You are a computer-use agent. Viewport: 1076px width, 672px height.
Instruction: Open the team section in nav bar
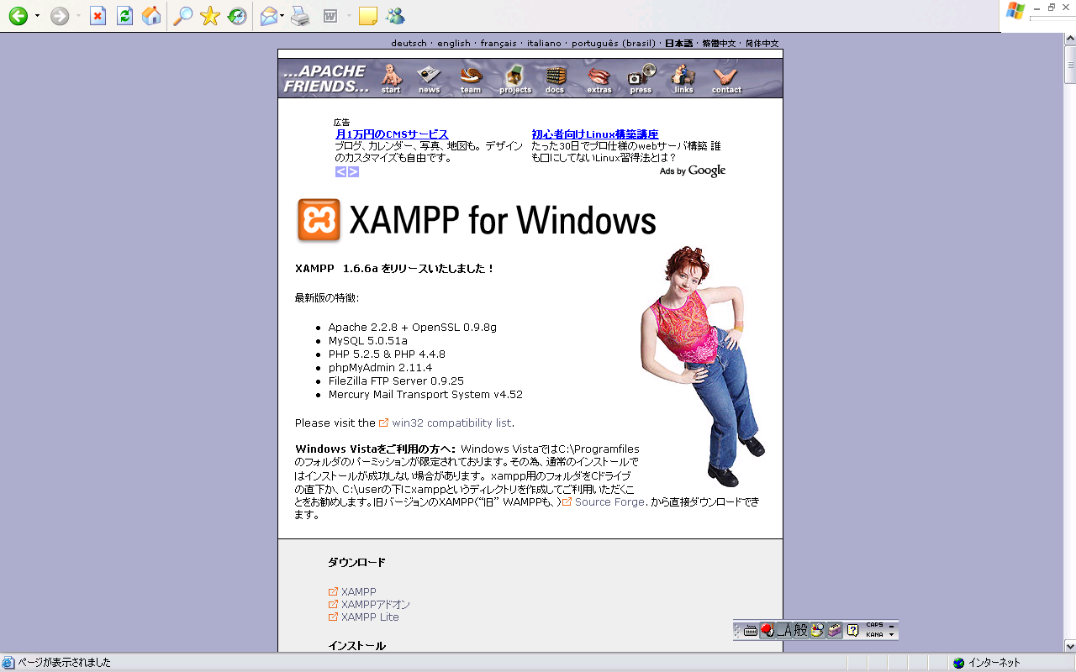471,78
